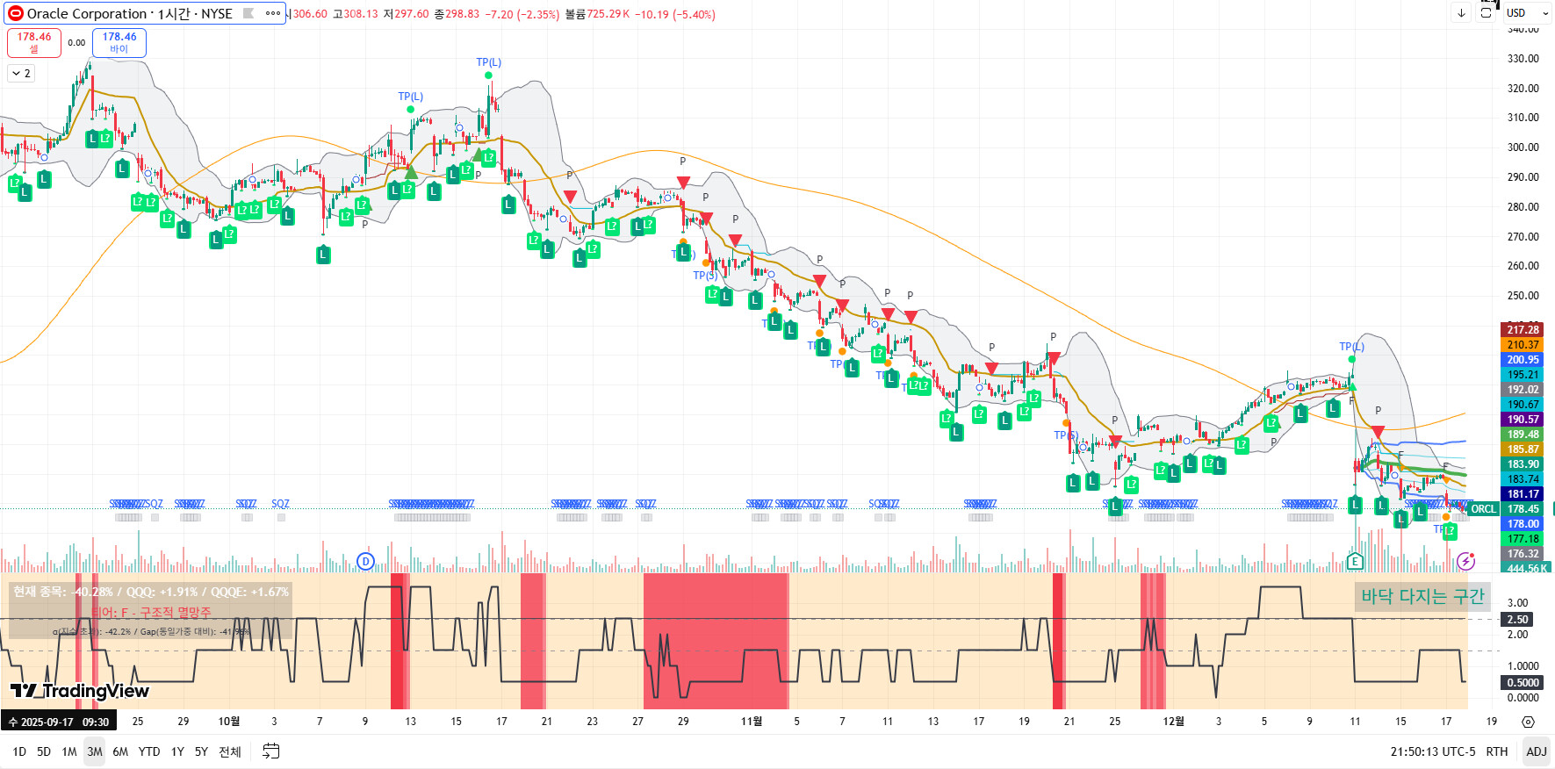This screenshot has width=1555, height=769.
Task: Click the green E earnings marker
Action: pyautogui.click(x=1355, y=562)
